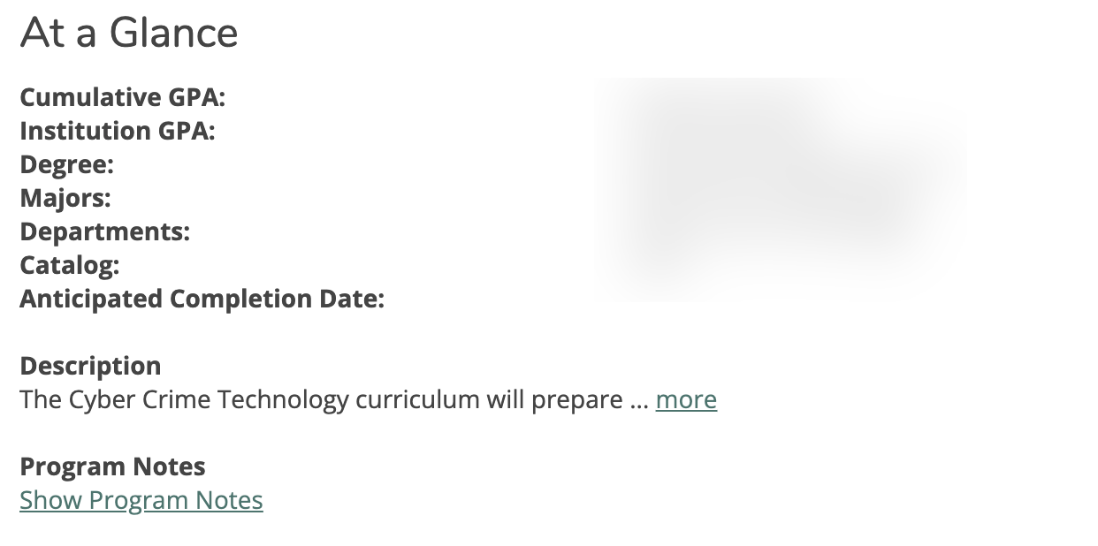Click the At a Glance heading
Image resolution: width=1098 pixels, height=546 pixels.
(129, 34)
